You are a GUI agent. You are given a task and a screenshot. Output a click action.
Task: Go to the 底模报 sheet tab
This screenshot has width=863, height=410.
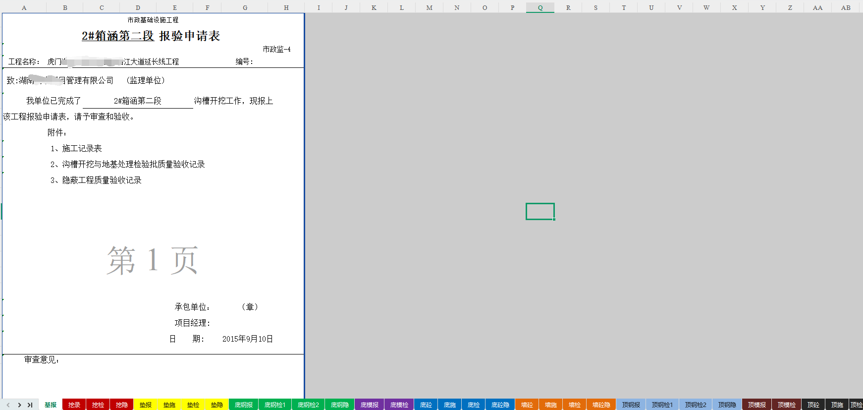click(x=370, y=405)
